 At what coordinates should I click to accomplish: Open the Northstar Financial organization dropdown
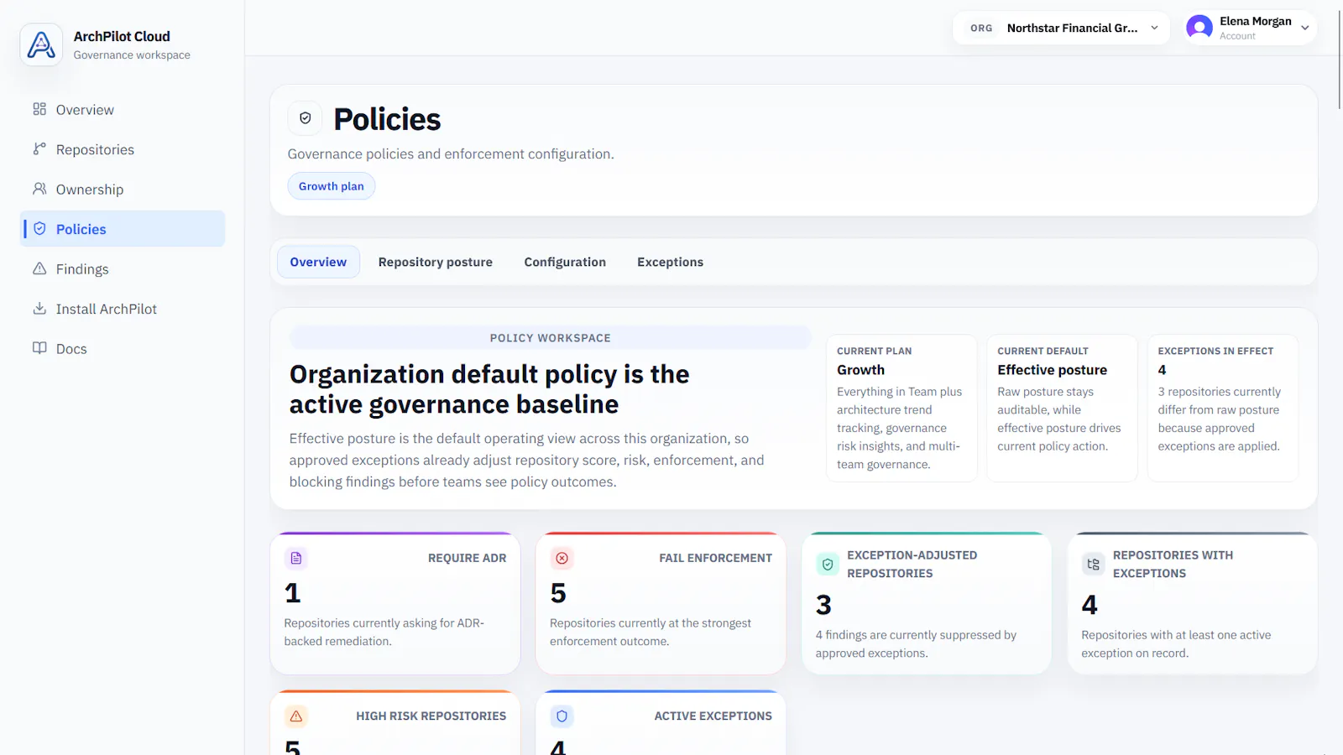pyautogui.click(x=1061, y=28)
